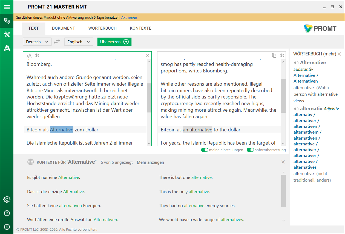Click the Übersetzen button

114,42
